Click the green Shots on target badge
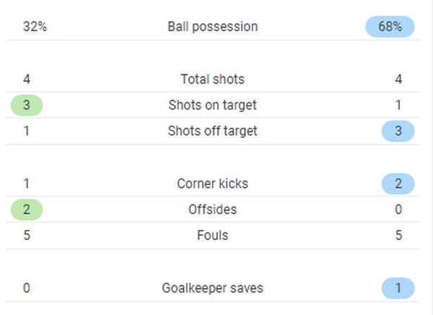433x315 pixels. pyautogui.click(x=27, y=105)
